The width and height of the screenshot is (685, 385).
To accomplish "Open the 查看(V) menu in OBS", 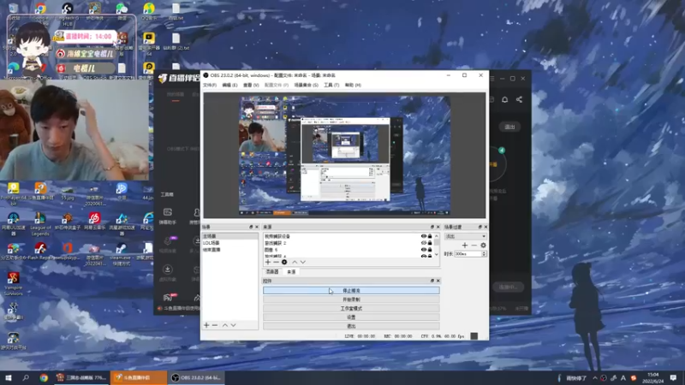I will pos(251,85).
